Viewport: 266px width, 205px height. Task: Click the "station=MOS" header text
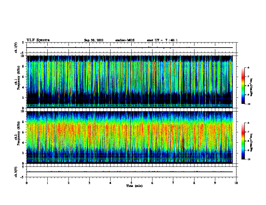pyautogui.click(x=125, y=40)
